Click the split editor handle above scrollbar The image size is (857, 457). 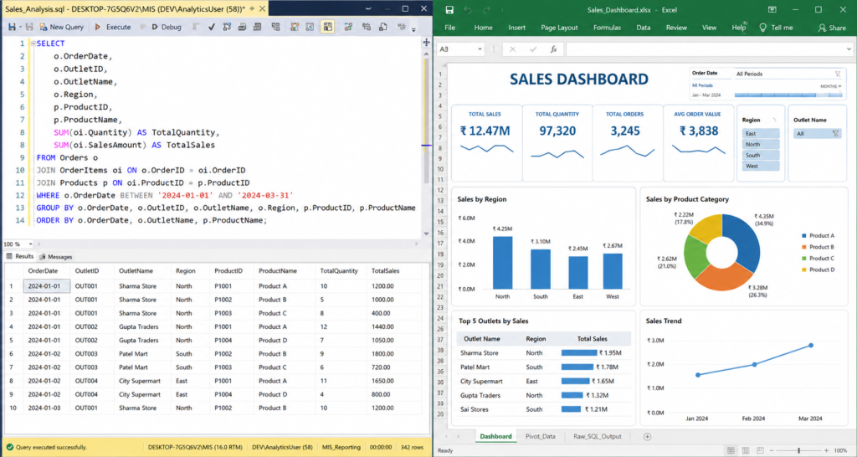coord(426,42)
